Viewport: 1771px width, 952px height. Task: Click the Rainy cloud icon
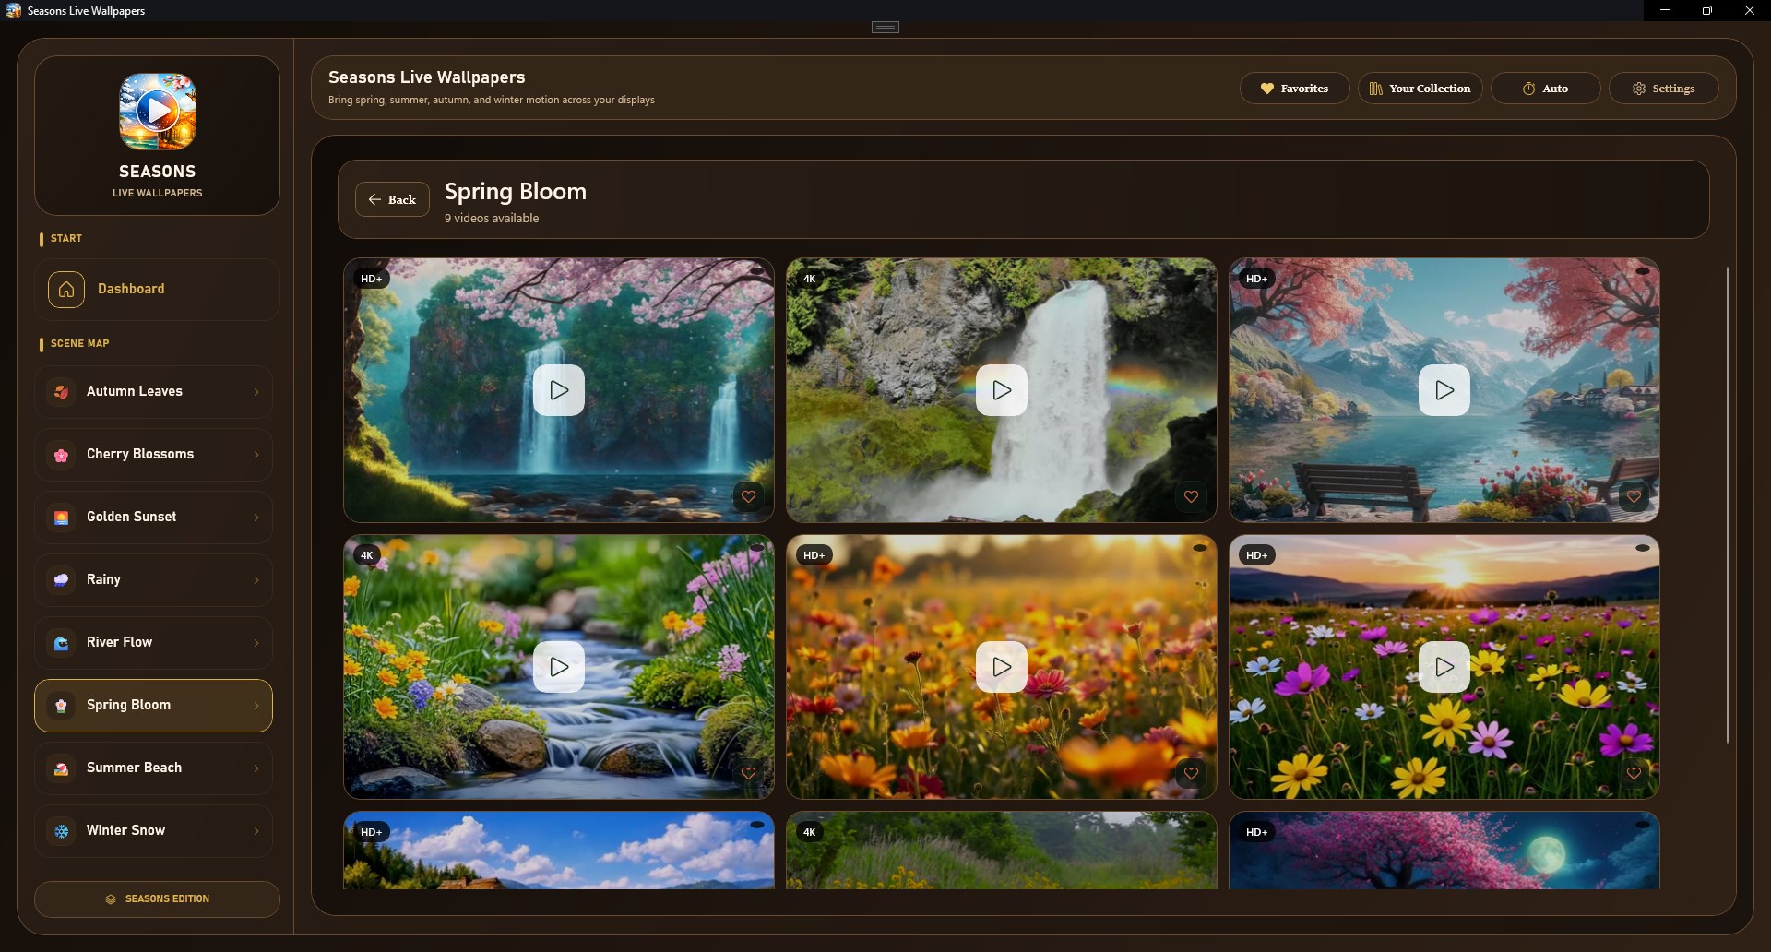62,580
